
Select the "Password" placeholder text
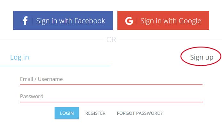click(x=32, y=97)
